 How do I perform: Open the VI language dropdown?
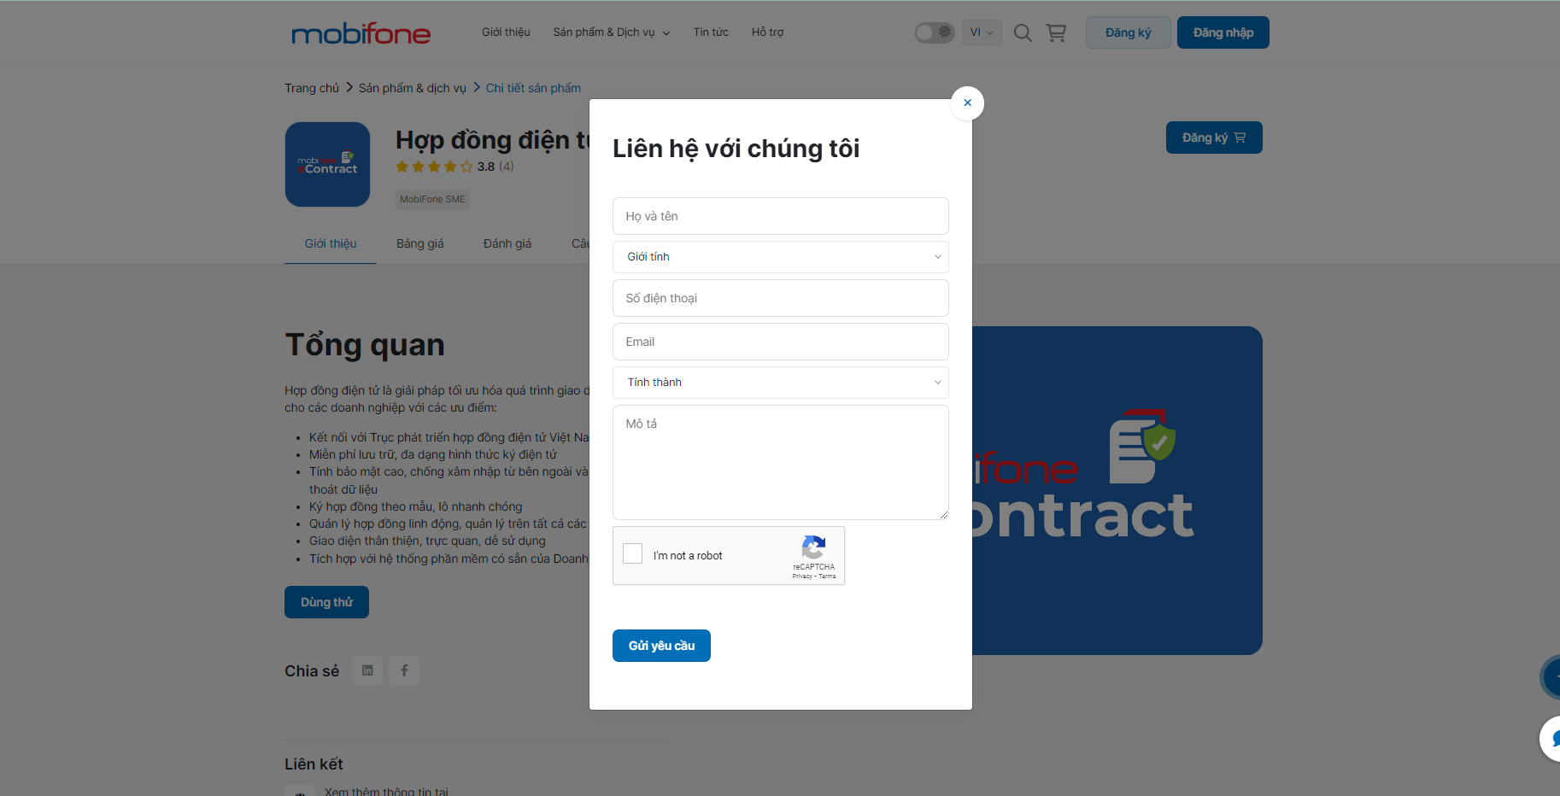(981, 32)
